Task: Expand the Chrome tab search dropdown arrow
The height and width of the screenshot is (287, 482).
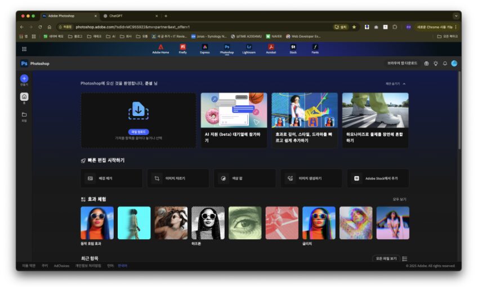Action: point(456,16)
